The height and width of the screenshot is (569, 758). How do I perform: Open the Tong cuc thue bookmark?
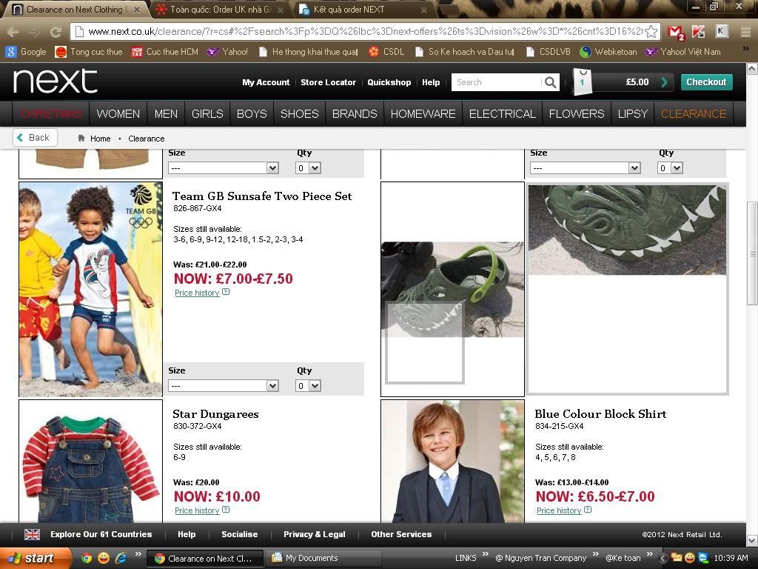[89, 52]
